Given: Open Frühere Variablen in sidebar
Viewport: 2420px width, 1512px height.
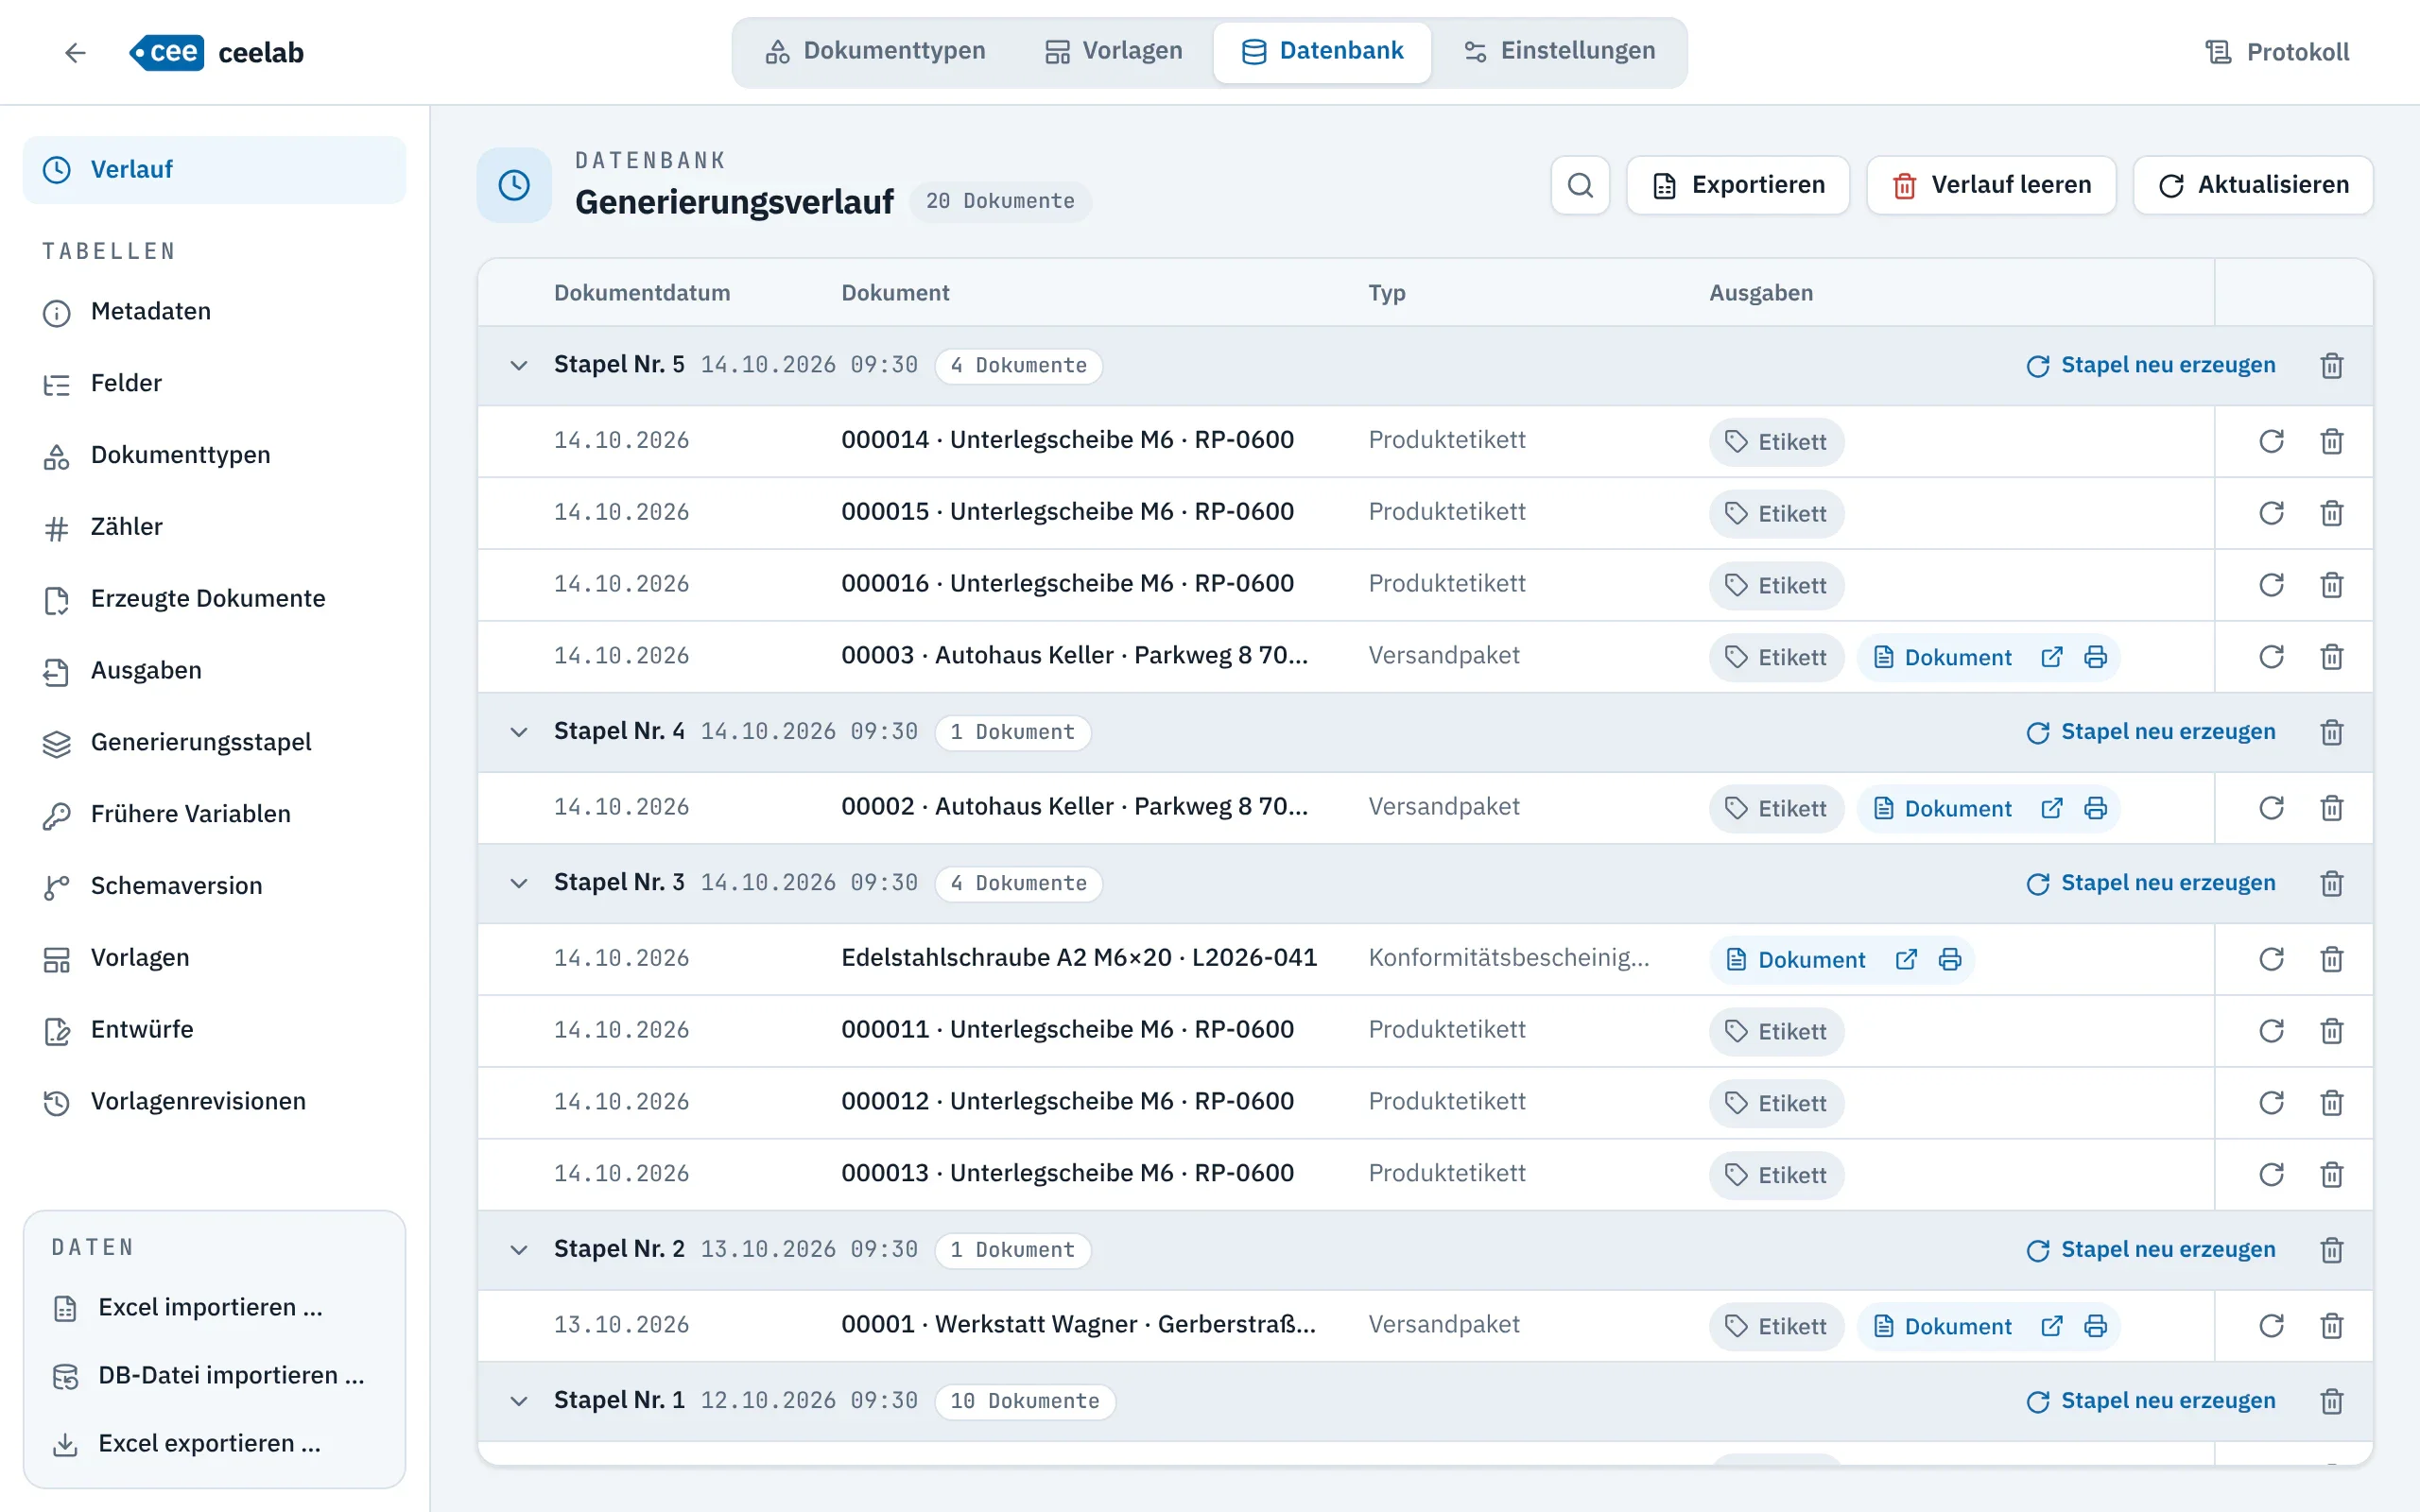Looking at the screenshot, I should point(214,814).
